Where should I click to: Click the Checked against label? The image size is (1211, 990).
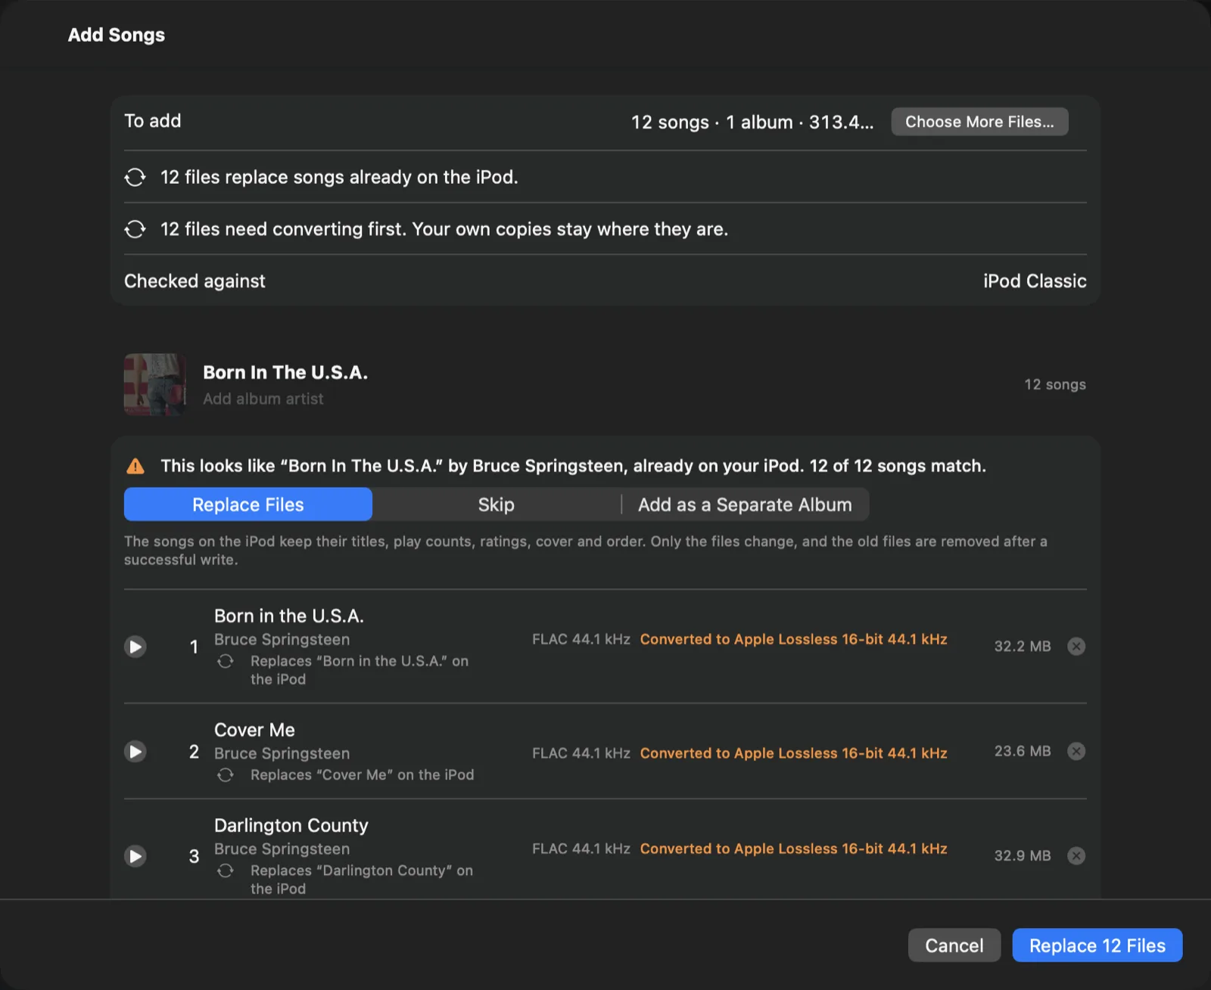click(x=195, y=281)
